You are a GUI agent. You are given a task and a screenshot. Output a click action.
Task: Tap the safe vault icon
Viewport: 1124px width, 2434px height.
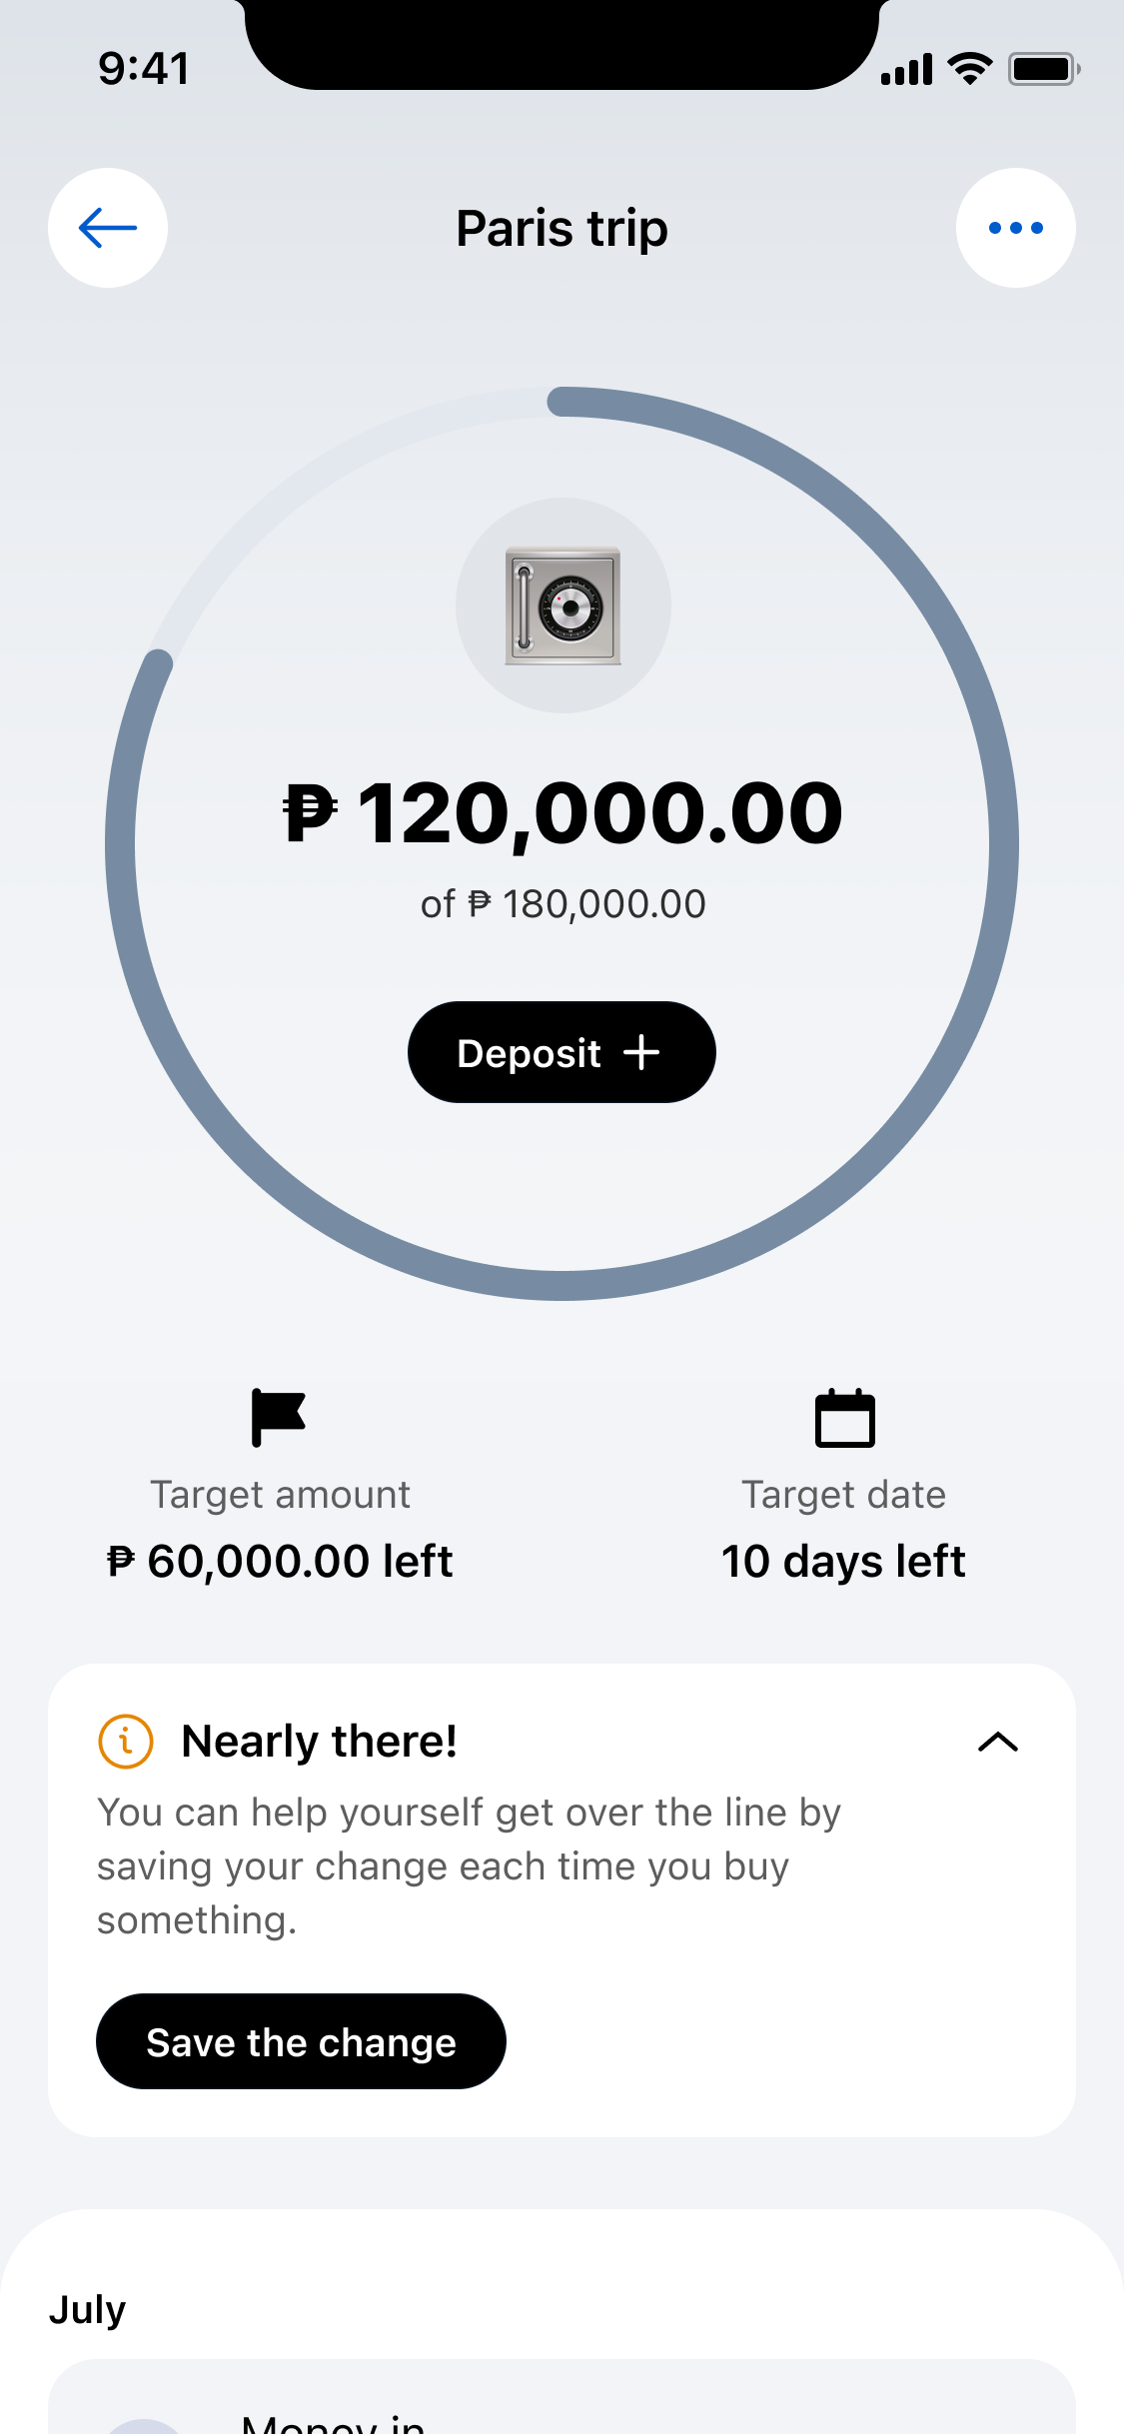tap(562, 606)
